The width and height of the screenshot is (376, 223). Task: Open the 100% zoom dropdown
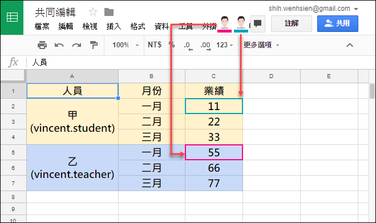tap(126, 45)
